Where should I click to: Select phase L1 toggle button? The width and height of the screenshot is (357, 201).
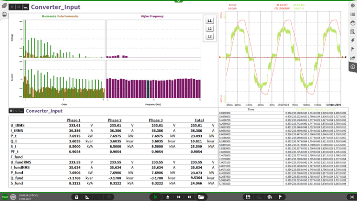coord(210,21)
